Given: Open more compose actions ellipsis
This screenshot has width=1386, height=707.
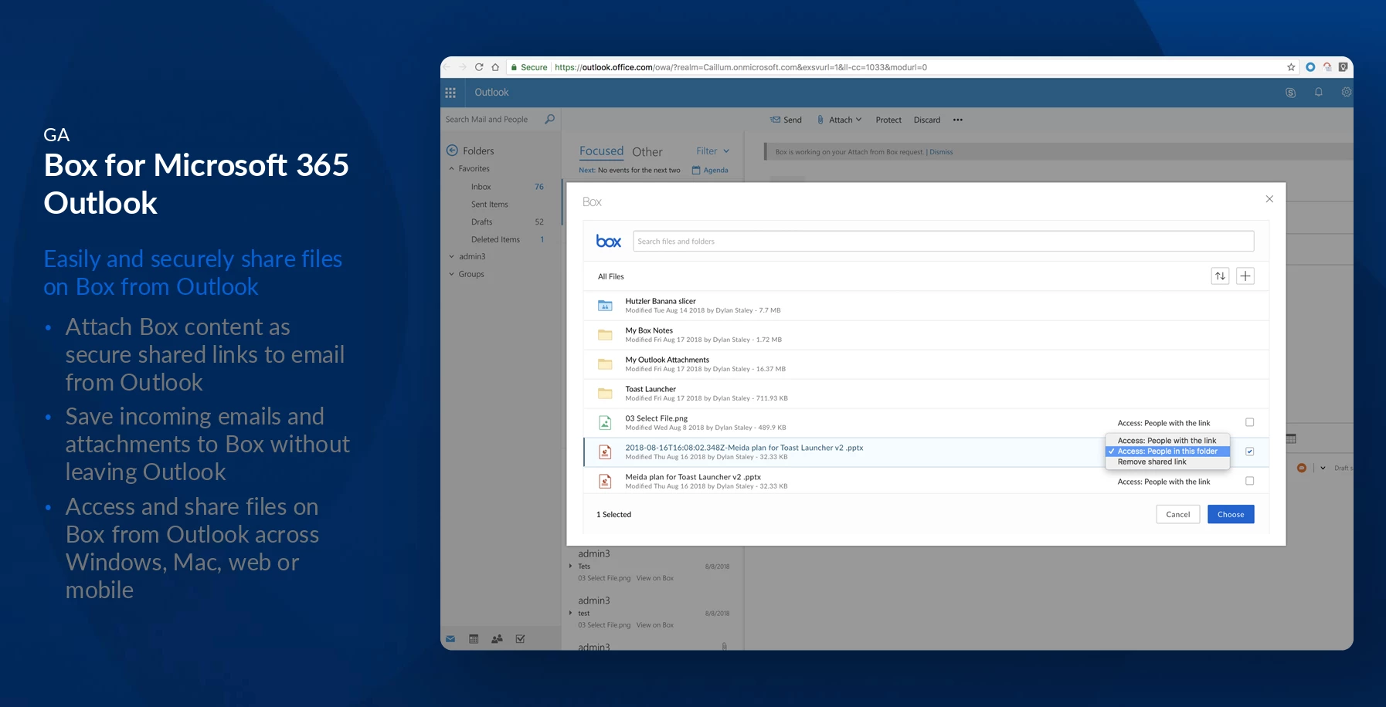Looking at the screenshot, I should [958, 120].
